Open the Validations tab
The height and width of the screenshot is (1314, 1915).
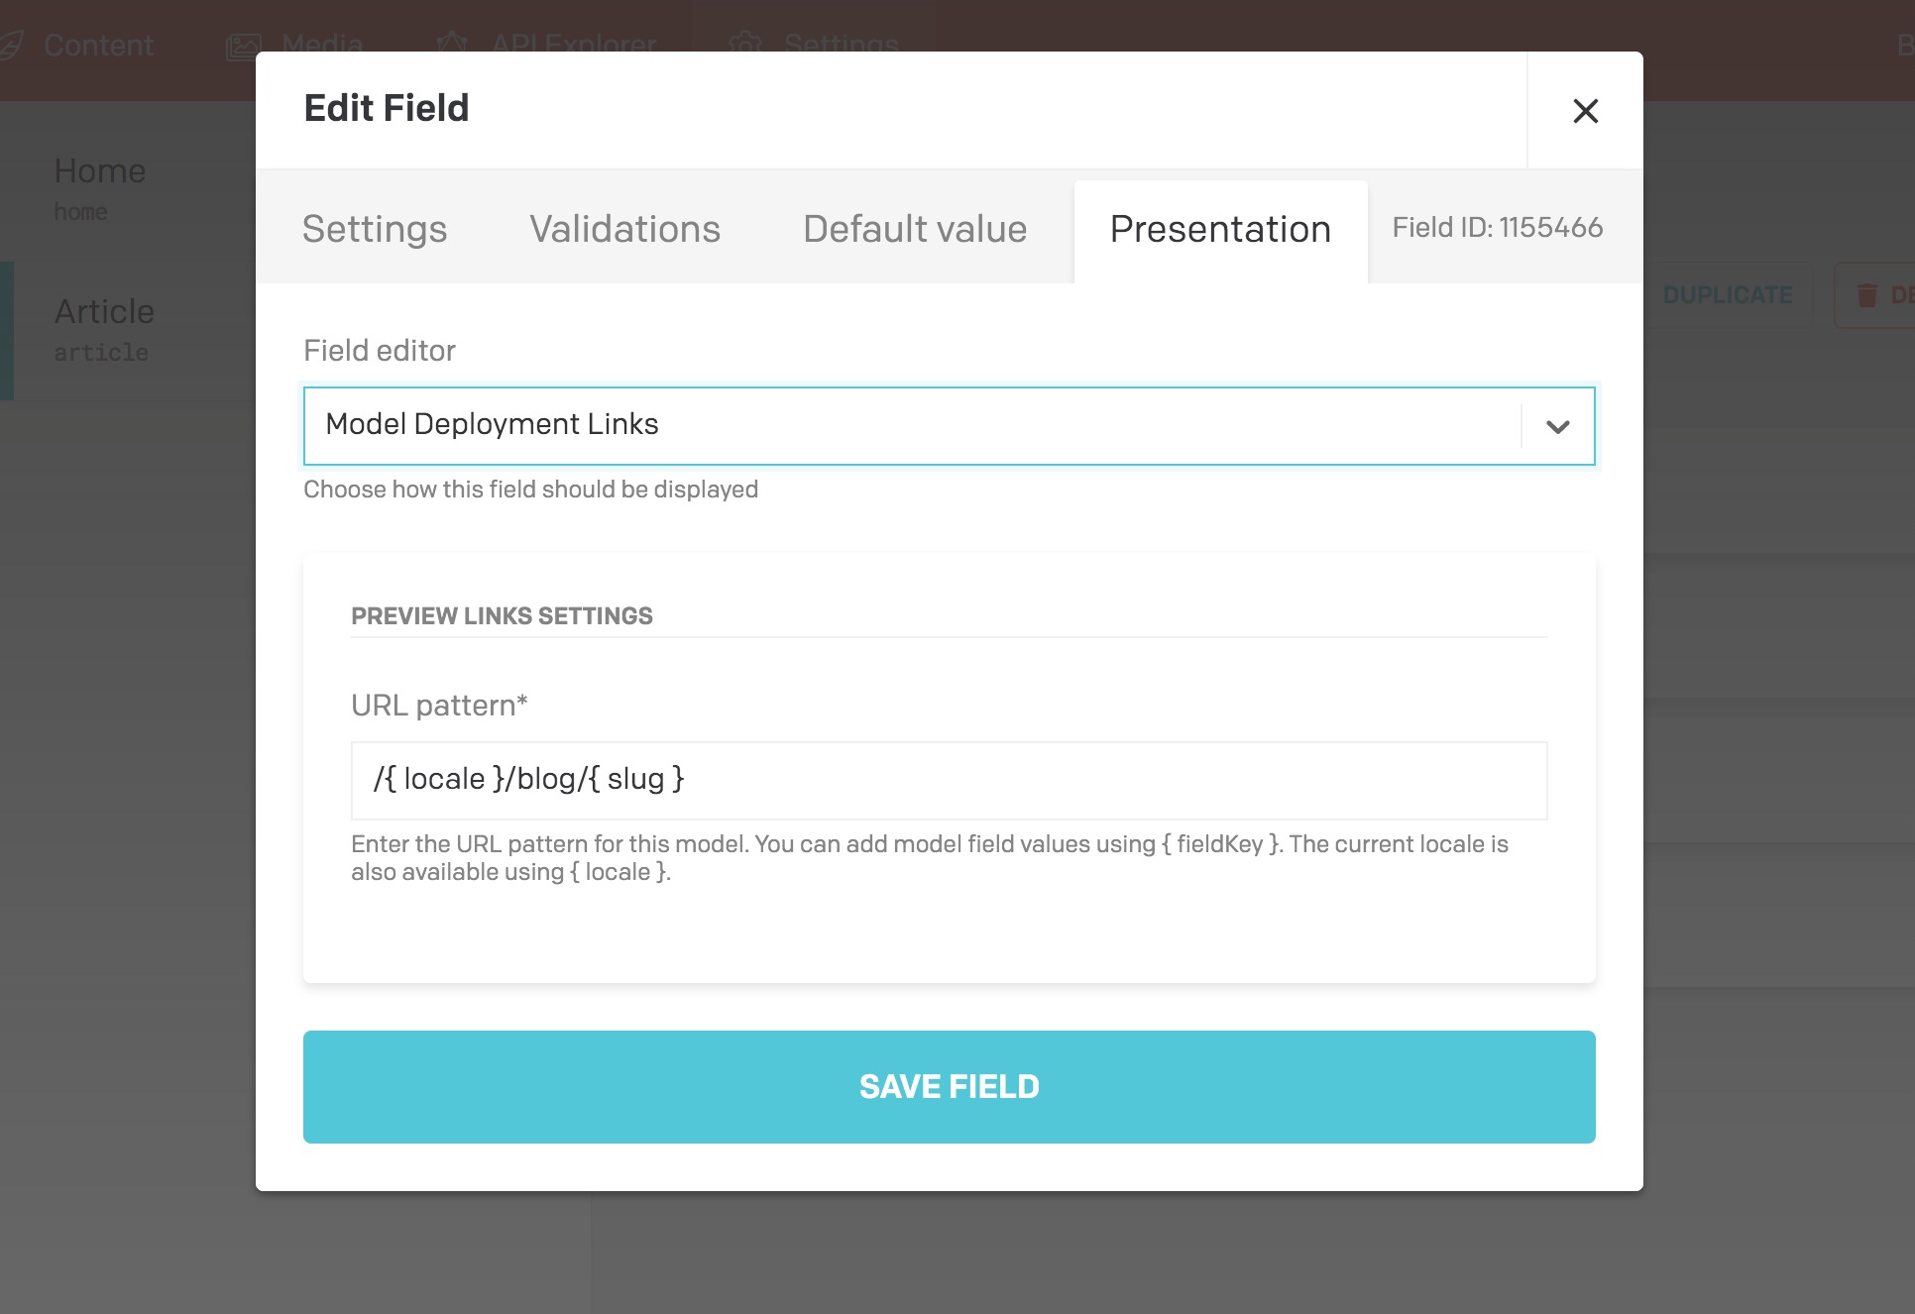pyautogui.click(x=624, y=229)
